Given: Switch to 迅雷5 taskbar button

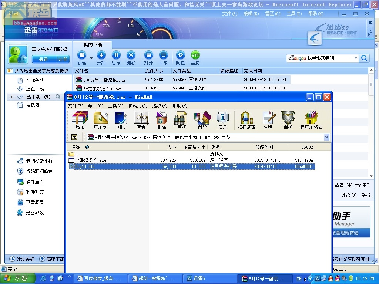Looking at the screenshot, I should tap(210, 278).
